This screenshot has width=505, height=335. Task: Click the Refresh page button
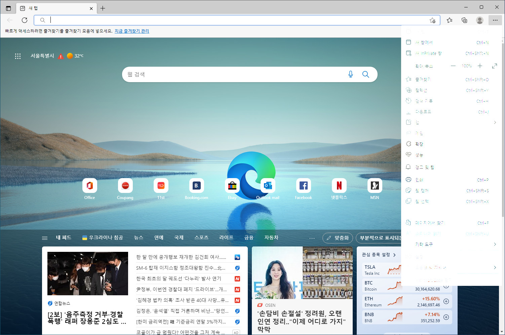pyautogui.click(x=25, y=20)
